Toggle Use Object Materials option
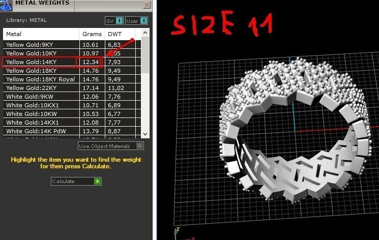This screenshot has width=379, height=240. click(111, 146)
